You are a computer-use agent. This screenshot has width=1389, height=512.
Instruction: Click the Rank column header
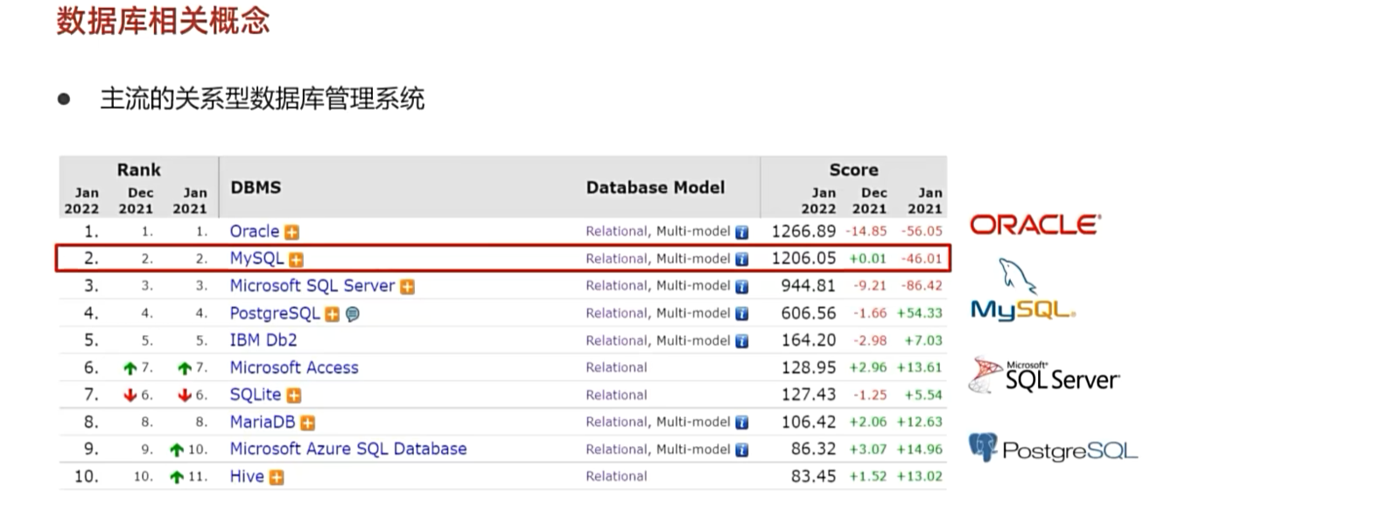coord(139,170)
